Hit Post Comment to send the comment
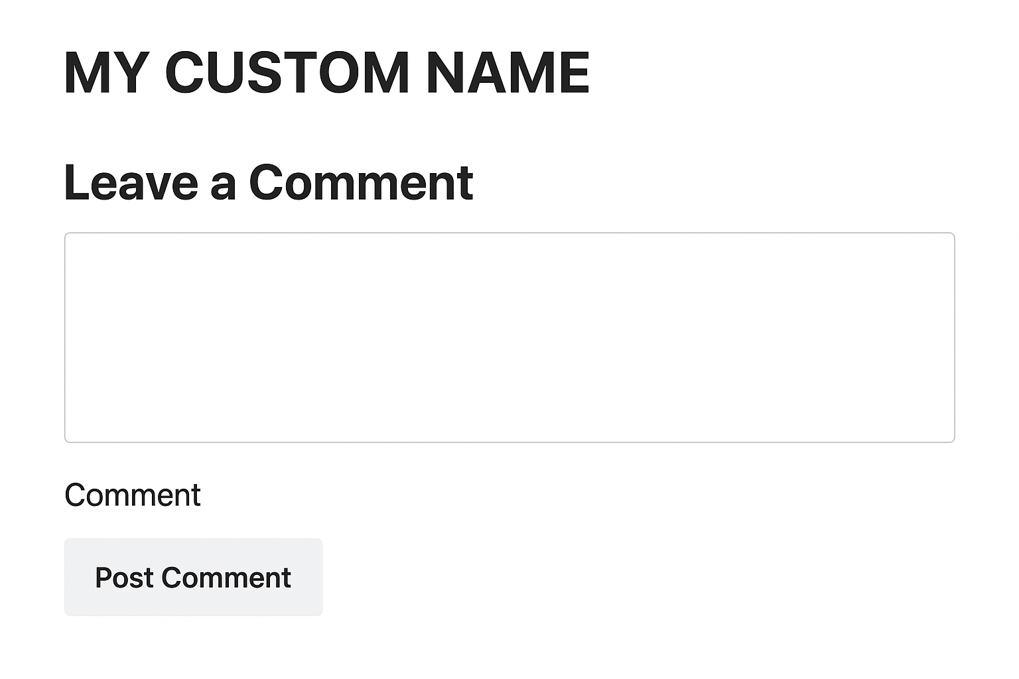The height and width of the screenshot is (679, 1019). [x=193, y=577]
